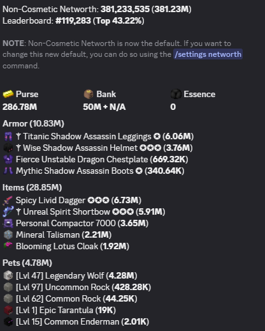Click the Unreal Spirit Shortbow icon

(x=8, y=212)
